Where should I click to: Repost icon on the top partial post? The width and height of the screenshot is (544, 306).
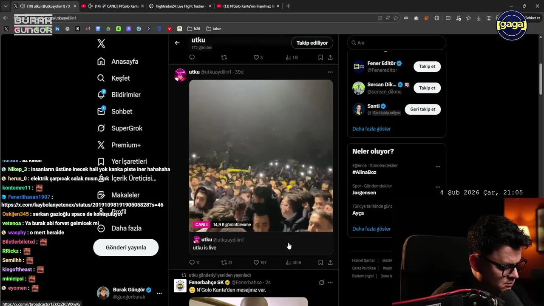(224, 57)
